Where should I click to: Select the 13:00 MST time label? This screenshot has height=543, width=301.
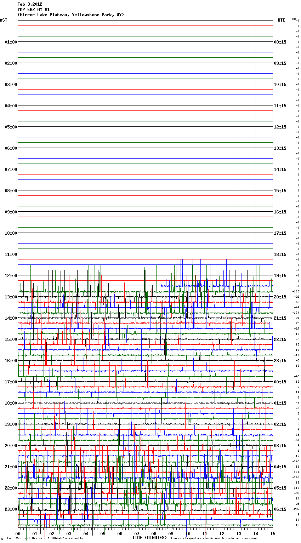[11, 297]
